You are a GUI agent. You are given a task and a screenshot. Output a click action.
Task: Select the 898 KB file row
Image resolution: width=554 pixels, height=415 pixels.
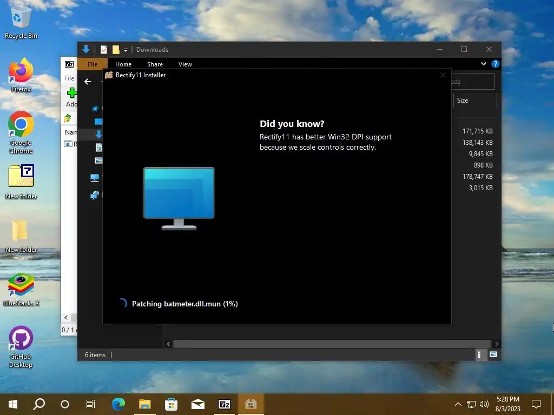[x=483, y=165]
